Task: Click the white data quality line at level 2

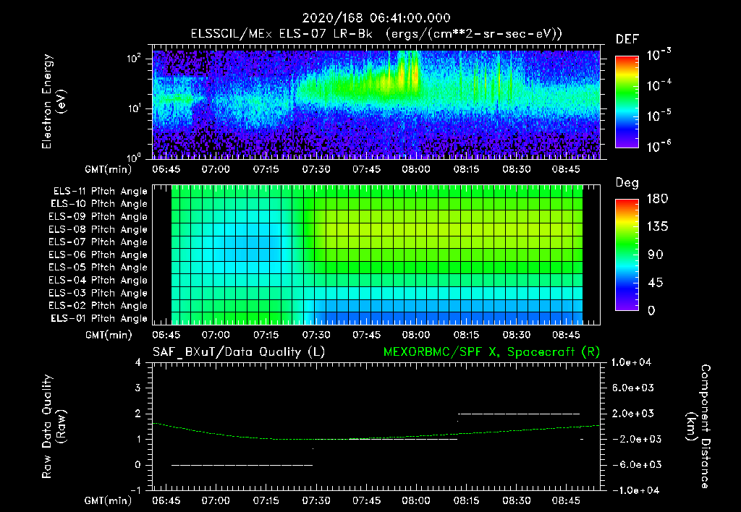Action: (519, 414)
